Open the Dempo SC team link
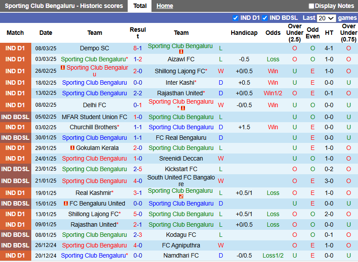The height and width of the screenshot is (262, 358). tap(95, 48)
